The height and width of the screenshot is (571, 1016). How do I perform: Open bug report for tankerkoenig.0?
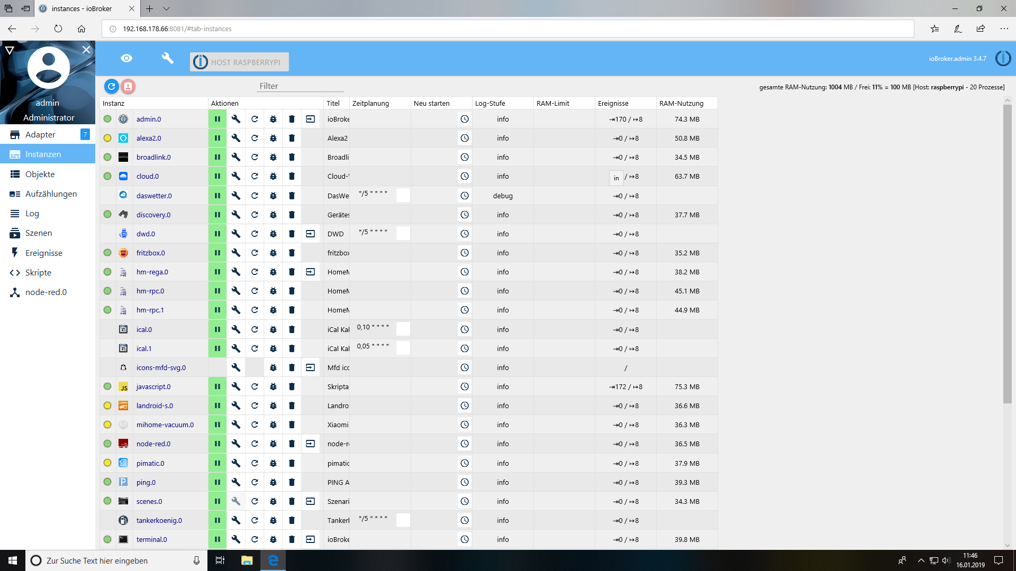tap(273, 520)
